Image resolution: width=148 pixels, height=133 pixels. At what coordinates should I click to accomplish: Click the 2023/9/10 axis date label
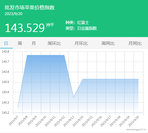point(41,121)
